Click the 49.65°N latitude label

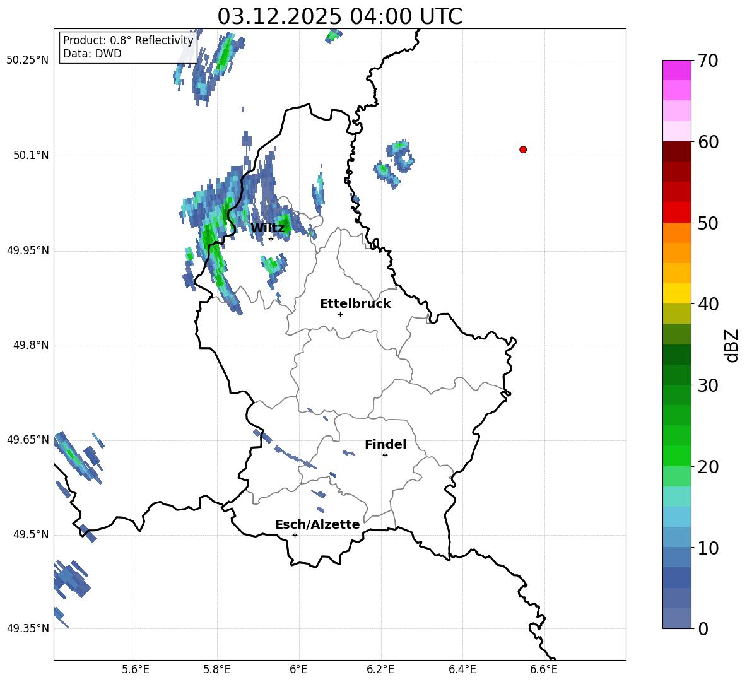pos(28,440)
